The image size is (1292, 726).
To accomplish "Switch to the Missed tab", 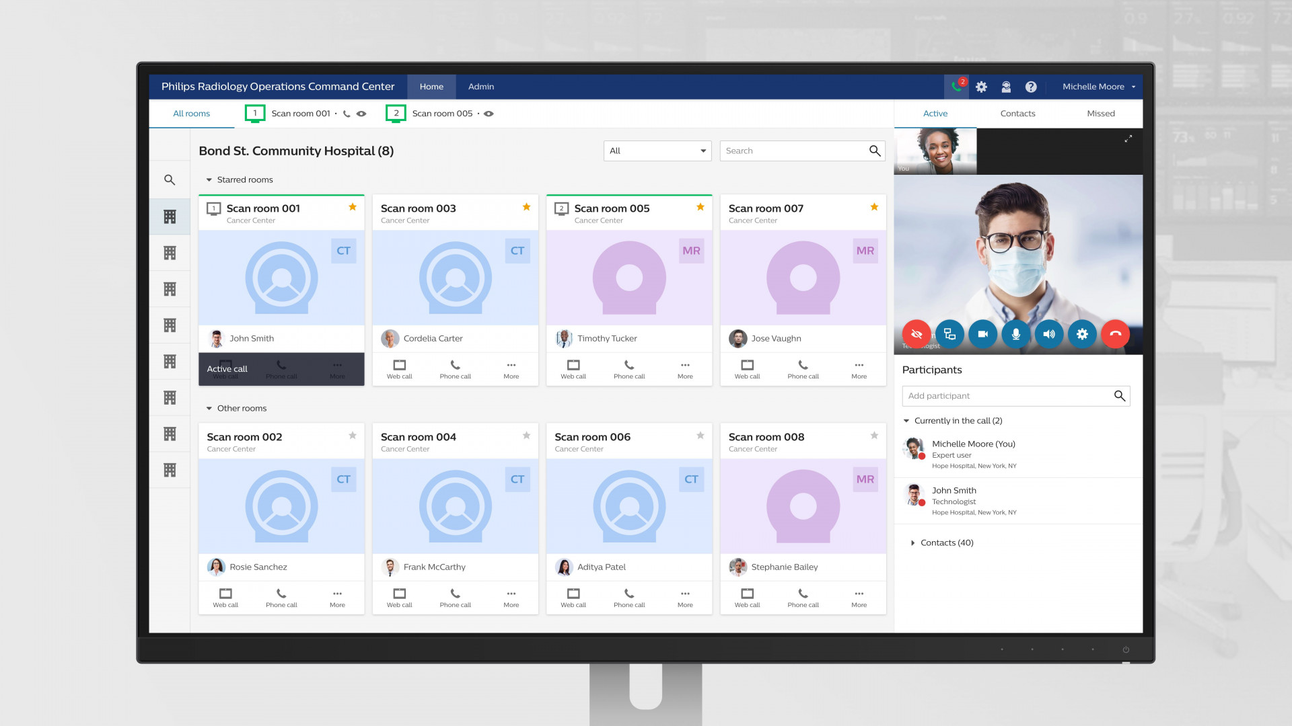I will 1100,114.
